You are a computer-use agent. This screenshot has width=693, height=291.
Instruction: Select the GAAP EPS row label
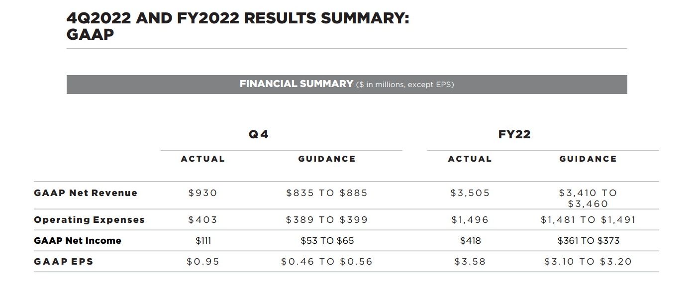coord(64,262)
